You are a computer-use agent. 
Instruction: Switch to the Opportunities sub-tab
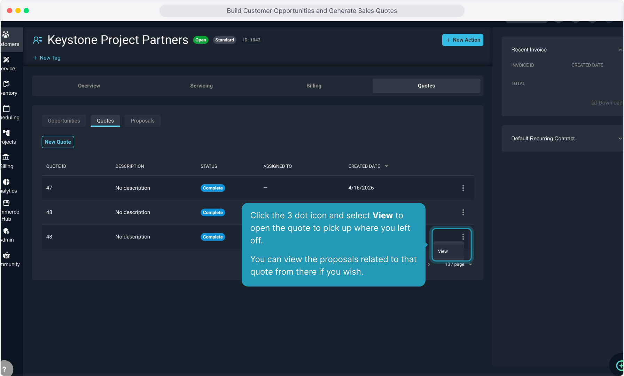pos(64,121)
